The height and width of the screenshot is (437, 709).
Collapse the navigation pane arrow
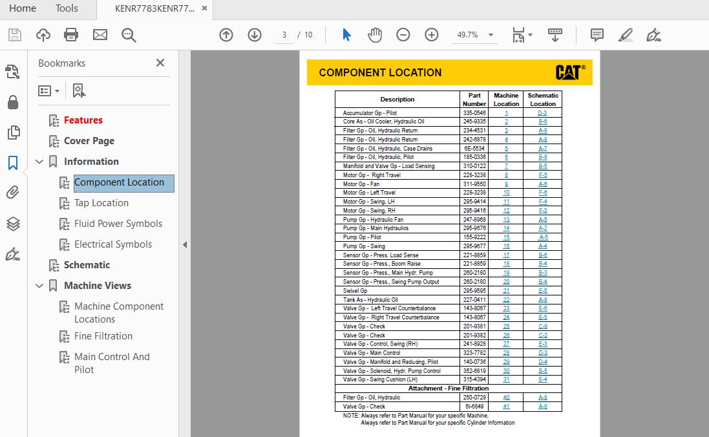[x=184, y=245]
